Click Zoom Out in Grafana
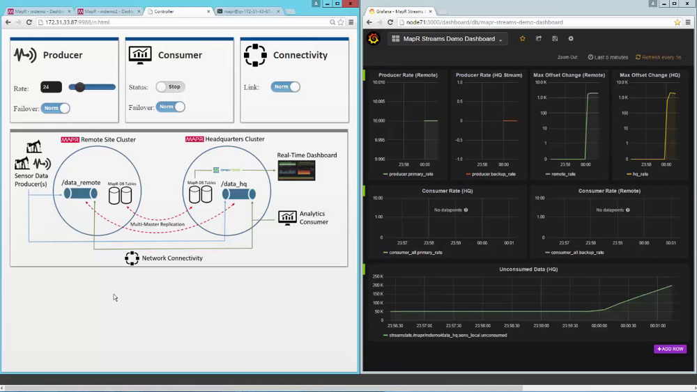Screen dimensions: 697x392 click(567, 57)
